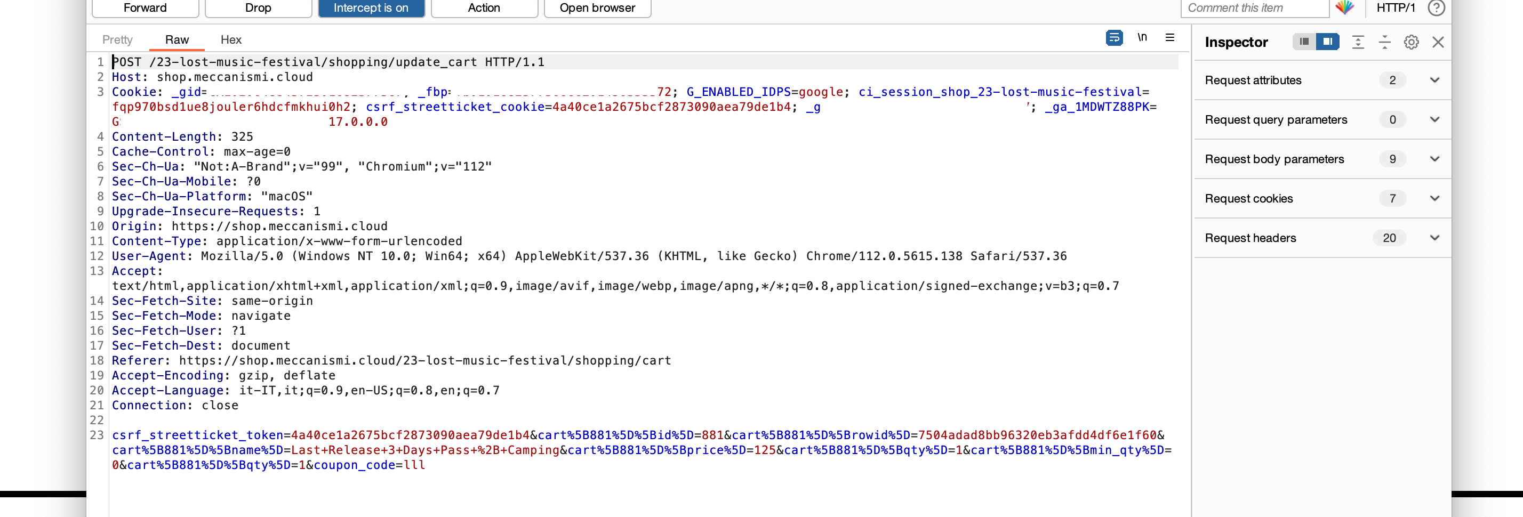Toggle line wrap in the message editor
1523x517 pixels.
pyautogui.click(x=1114, y=38)
